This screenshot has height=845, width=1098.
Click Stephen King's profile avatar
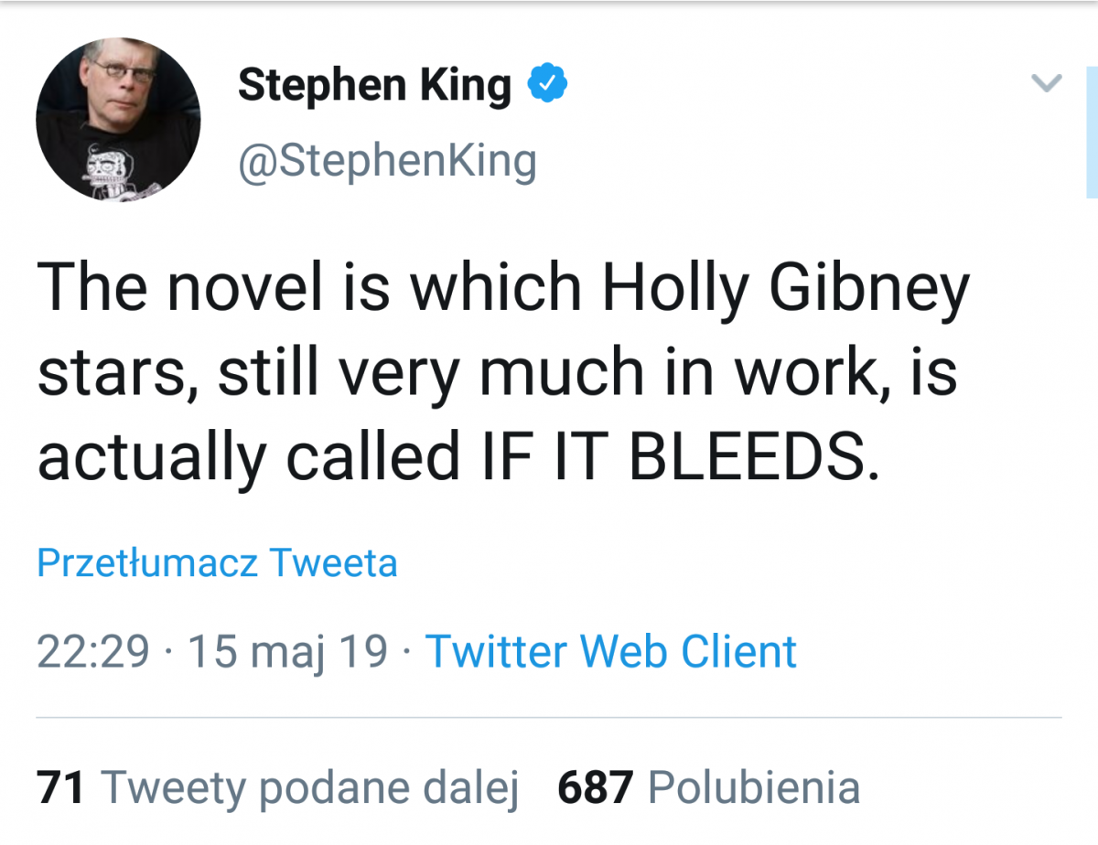coord(119,120)
